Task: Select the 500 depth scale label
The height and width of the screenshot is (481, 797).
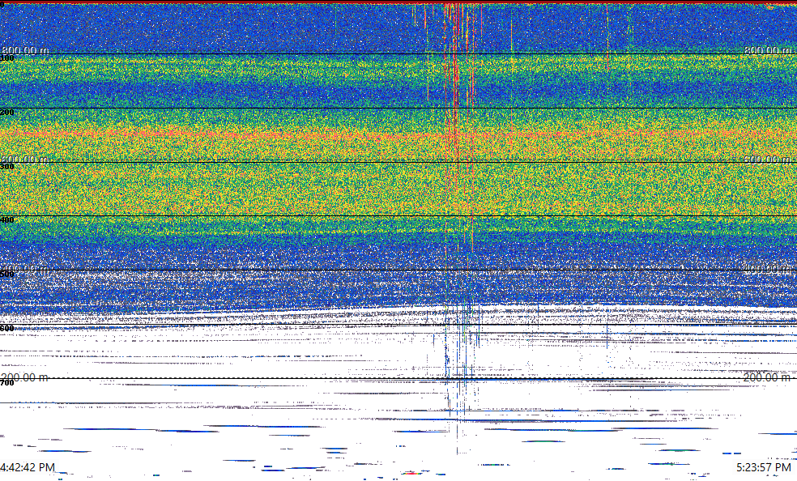Action: click(7, 275)
